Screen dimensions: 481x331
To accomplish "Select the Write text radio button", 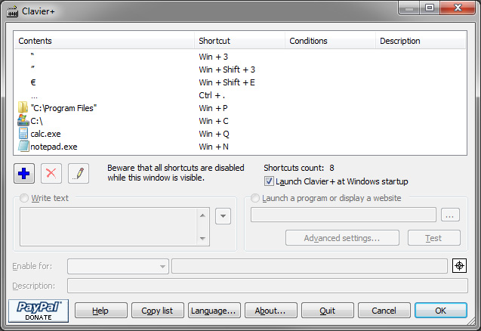I will (25, 198).
